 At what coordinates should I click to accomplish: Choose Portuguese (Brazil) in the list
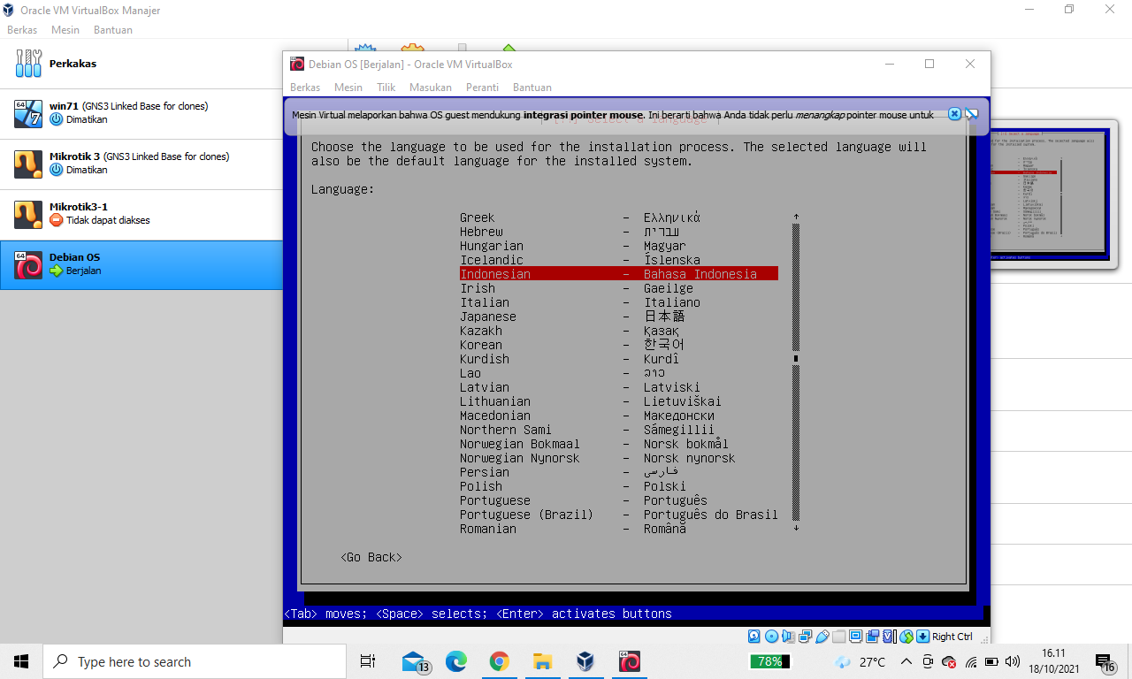(618, 515)
